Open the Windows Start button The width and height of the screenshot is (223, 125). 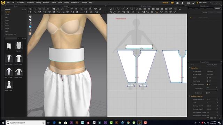coord(2,123)
